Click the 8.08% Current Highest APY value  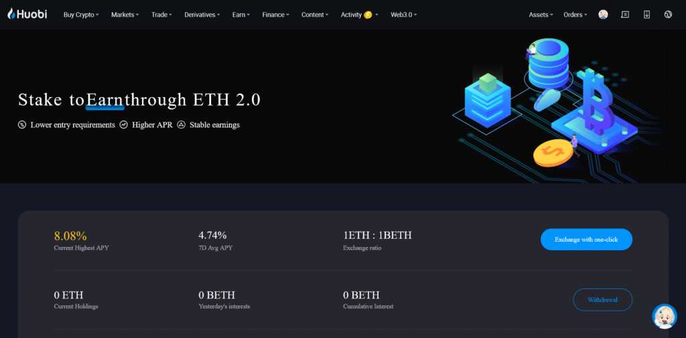point(70,236)
